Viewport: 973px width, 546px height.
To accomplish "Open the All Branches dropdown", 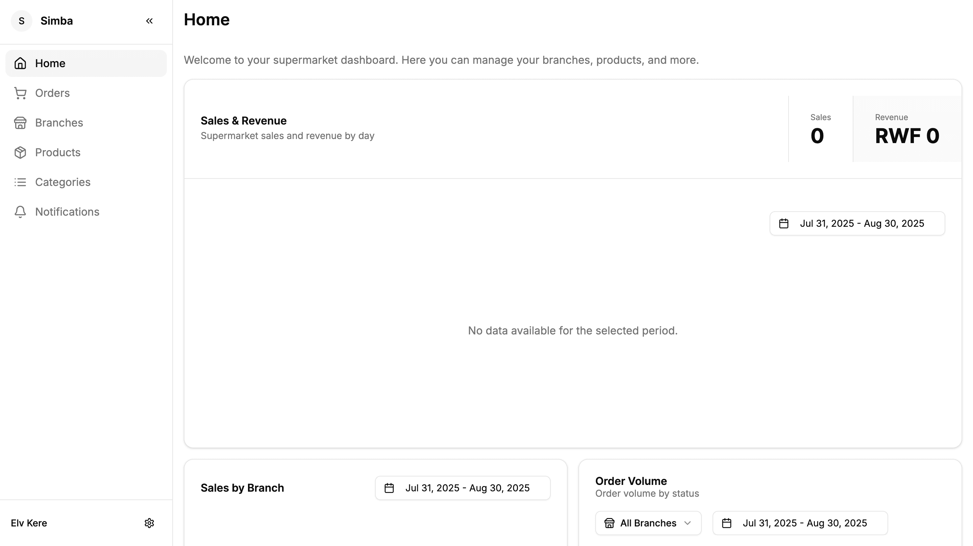I will 648,523.
